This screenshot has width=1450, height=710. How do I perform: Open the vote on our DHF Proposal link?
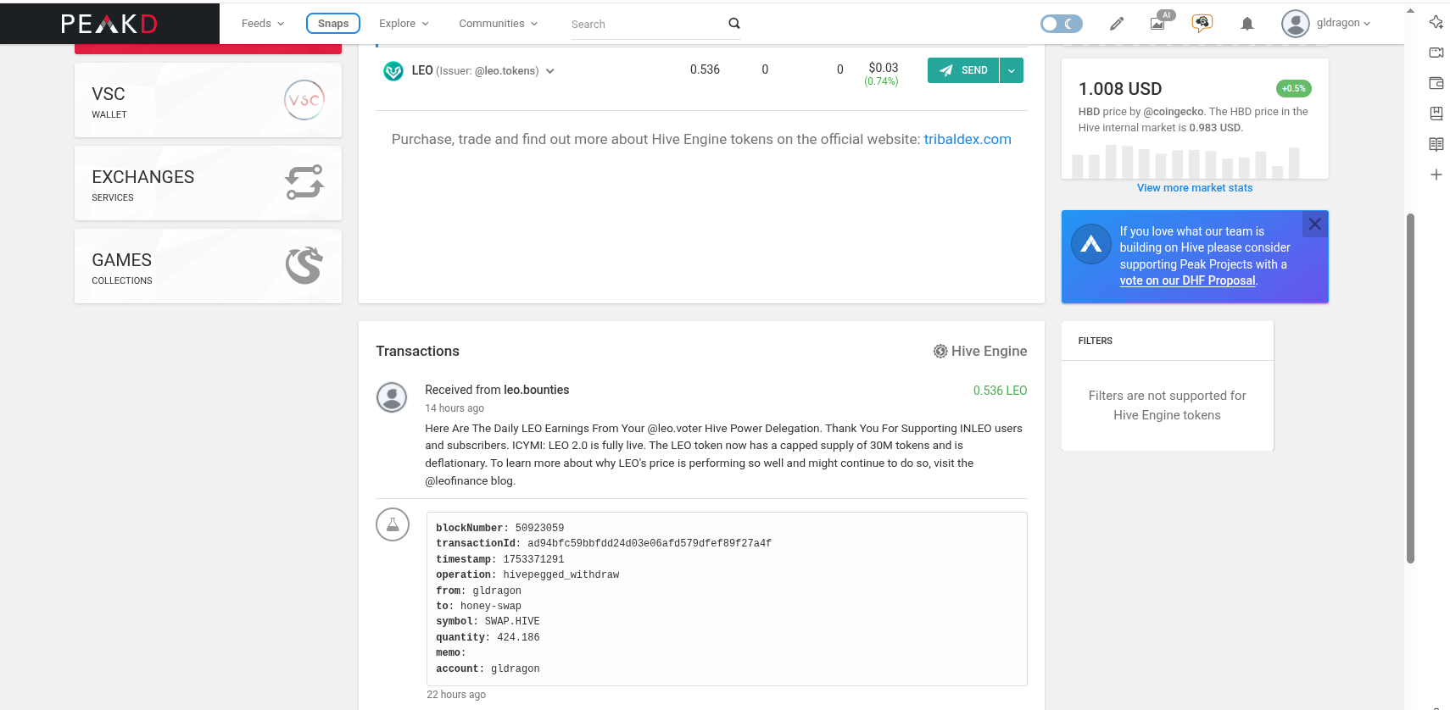point(1187,280)
